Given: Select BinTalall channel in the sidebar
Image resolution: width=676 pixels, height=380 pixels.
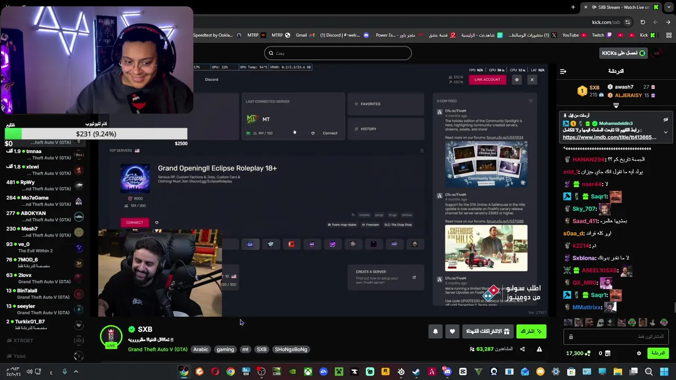Looking at the screenshot, I should (45, 294).
